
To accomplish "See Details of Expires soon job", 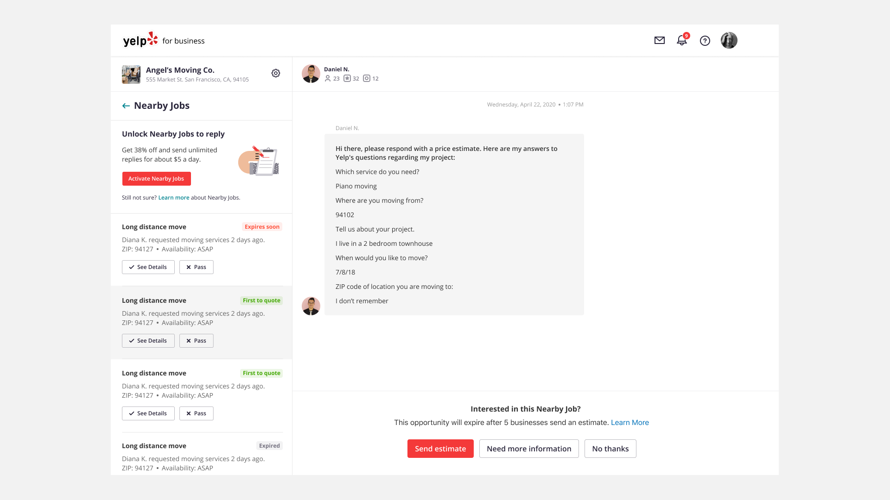I will (x=148, y=267).
